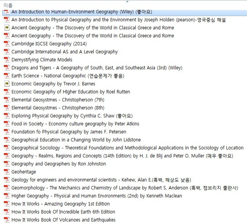Select 'Elemental Geosystmes - Christopherson (7th)' name
The image size is (247, 223).
click(x=58, y=100)
